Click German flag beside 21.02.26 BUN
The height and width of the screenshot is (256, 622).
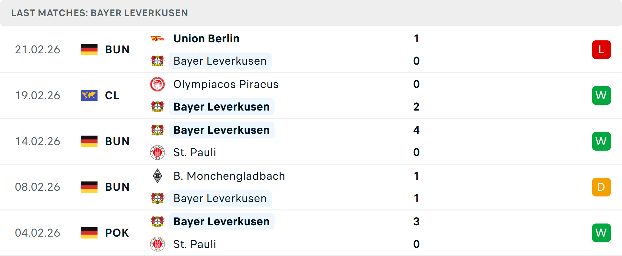89,49
